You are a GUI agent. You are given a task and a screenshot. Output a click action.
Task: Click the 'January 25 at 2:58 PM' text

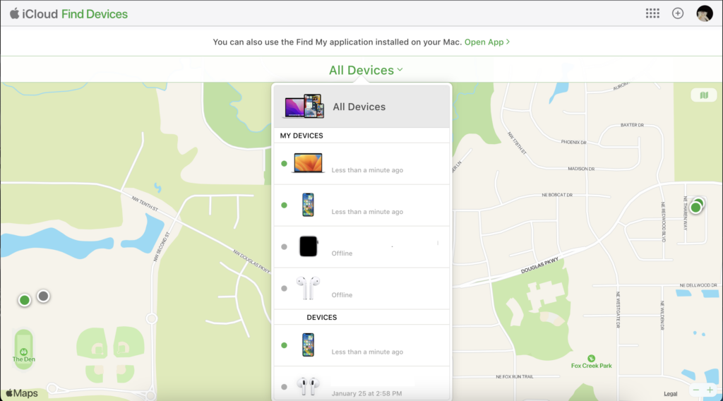[x=366, y=393]
